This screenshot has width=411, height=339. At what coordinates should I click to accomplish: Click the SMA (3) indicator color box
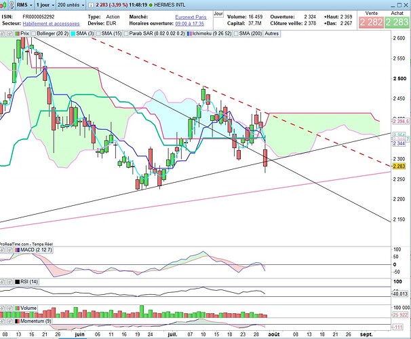pyautogui.click(x=74, y=32)
